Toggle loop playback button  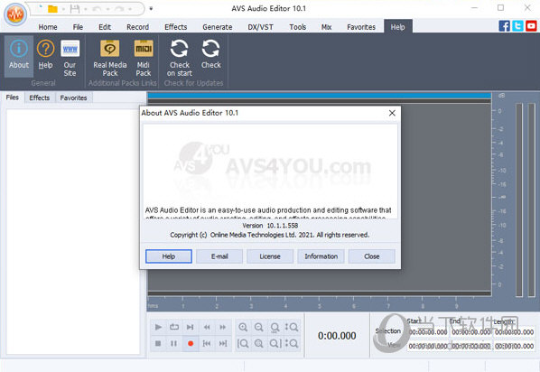coord(174,327)
